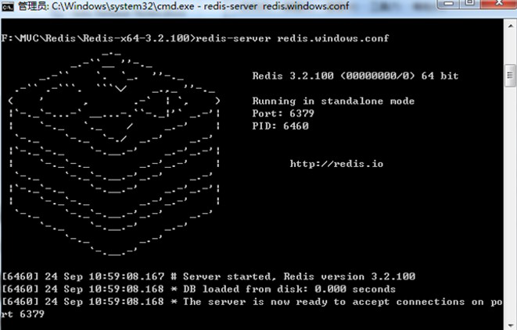Screen dimensions: 517x330
Task: Click the wrapped rt 6379 line
Action: [23, 314]
